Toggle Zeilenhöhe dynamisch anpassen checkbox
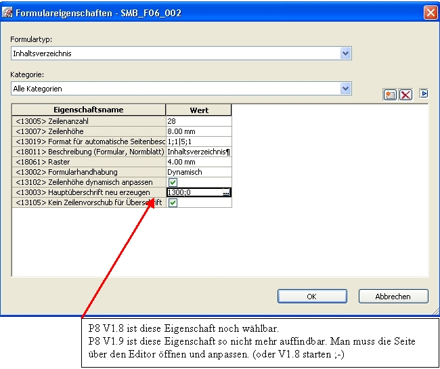440x369 pixels. coord(173,182)
